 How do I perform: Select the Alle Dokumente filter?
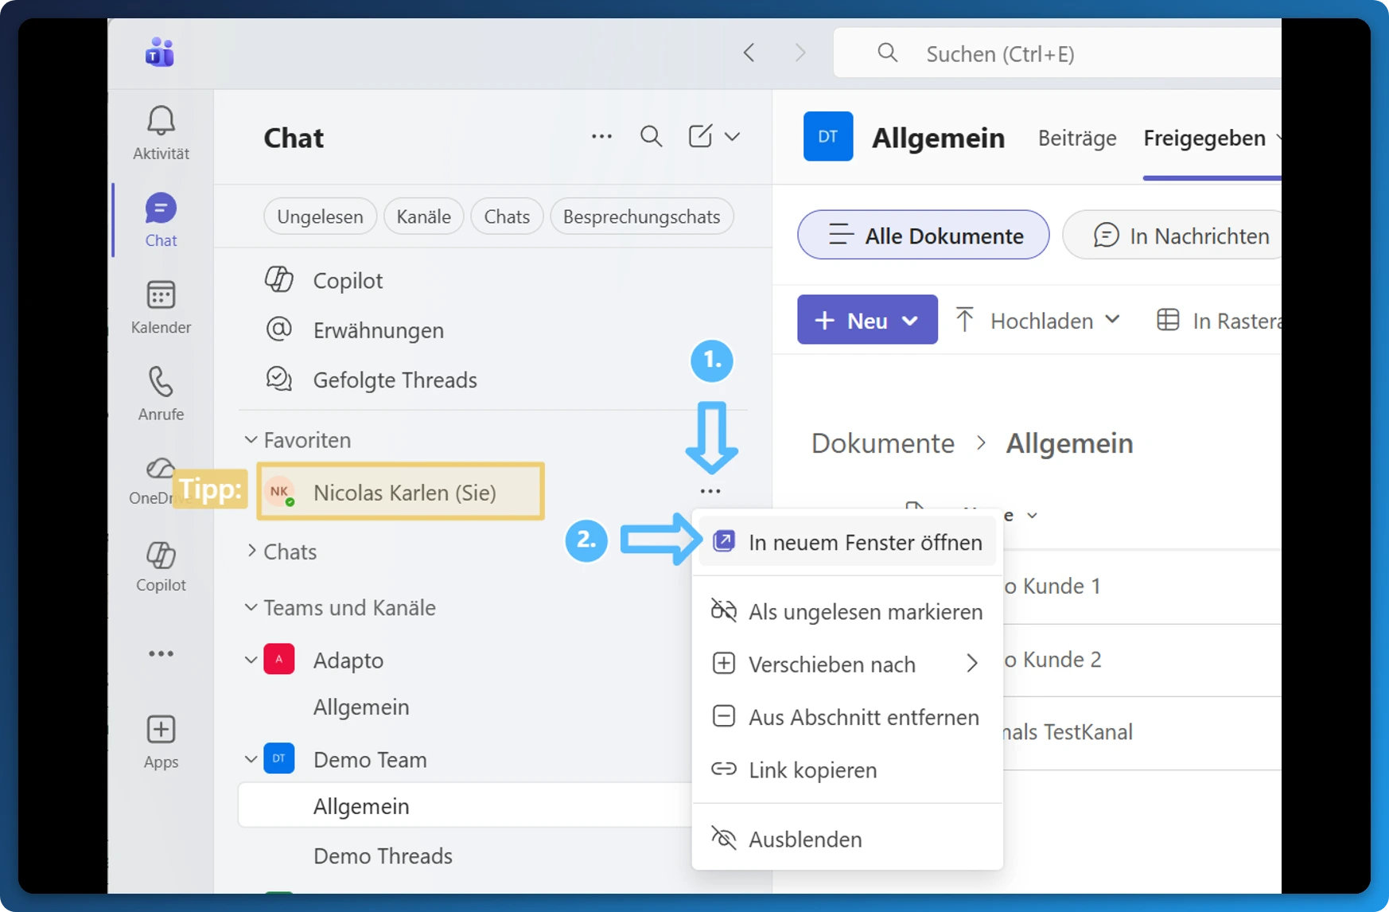pos(923,235)
